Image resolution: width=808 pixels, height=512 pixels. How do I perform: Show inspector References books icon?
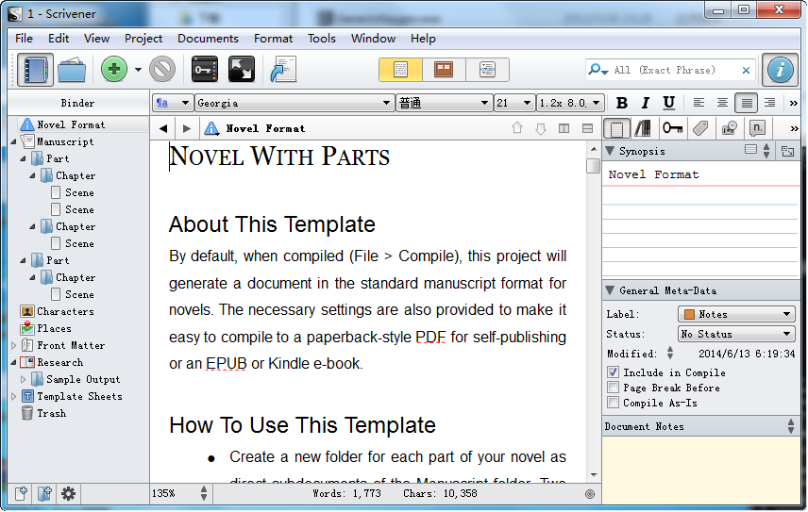[643, 128]
